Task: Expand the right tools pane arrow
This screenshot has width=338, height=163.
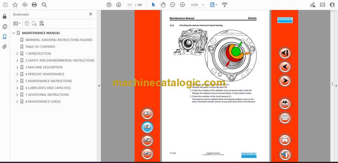Action: [336, 86]
